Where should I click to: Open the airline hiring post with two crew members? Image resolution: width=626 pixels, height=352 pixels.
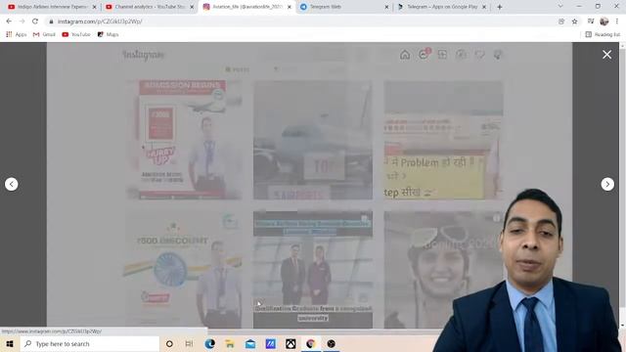click(313, 270)
